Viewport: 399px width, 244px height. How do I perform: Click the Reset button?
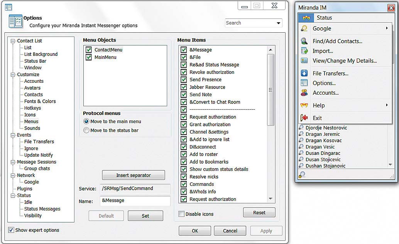pos(259,212)
